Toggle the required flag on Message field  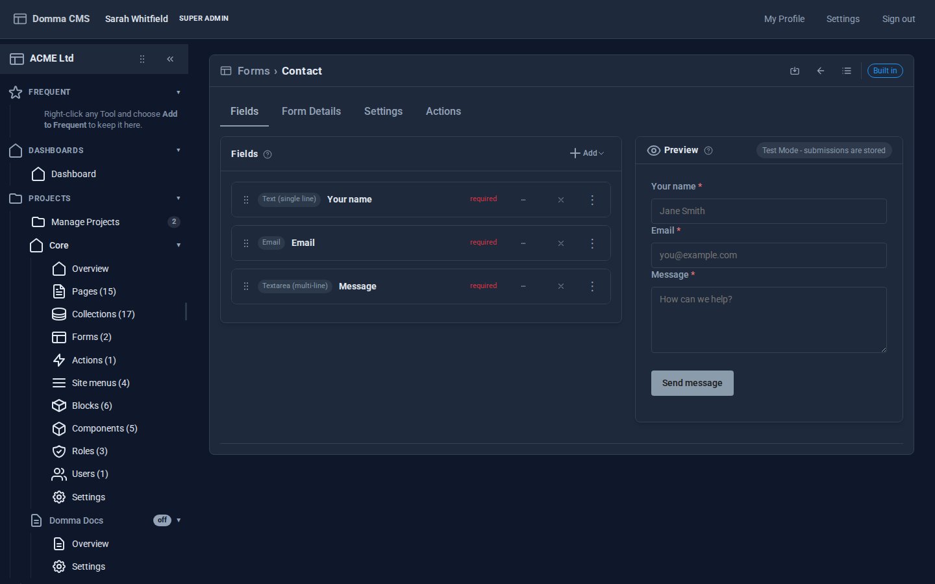point(484,286)
